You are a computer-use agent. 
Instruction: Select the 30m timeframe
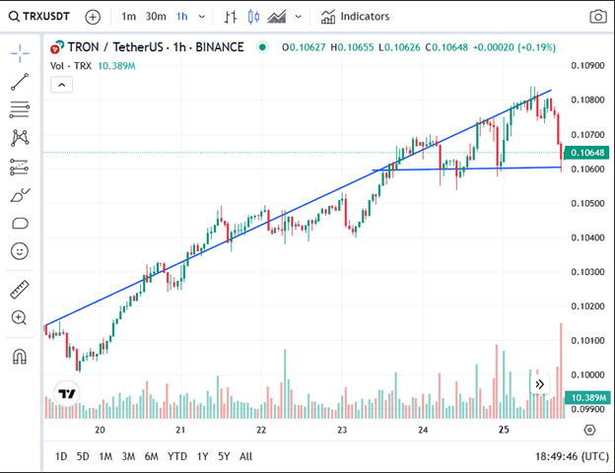click(x=156, y=17)
